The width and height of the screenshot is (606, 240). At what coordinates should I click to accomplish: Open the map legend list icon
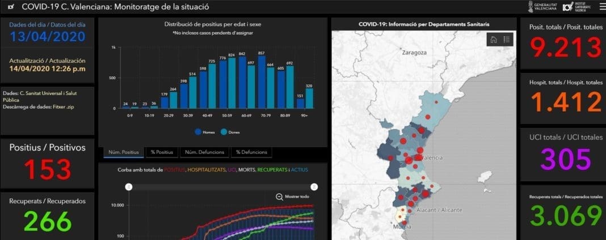(506, 39)
